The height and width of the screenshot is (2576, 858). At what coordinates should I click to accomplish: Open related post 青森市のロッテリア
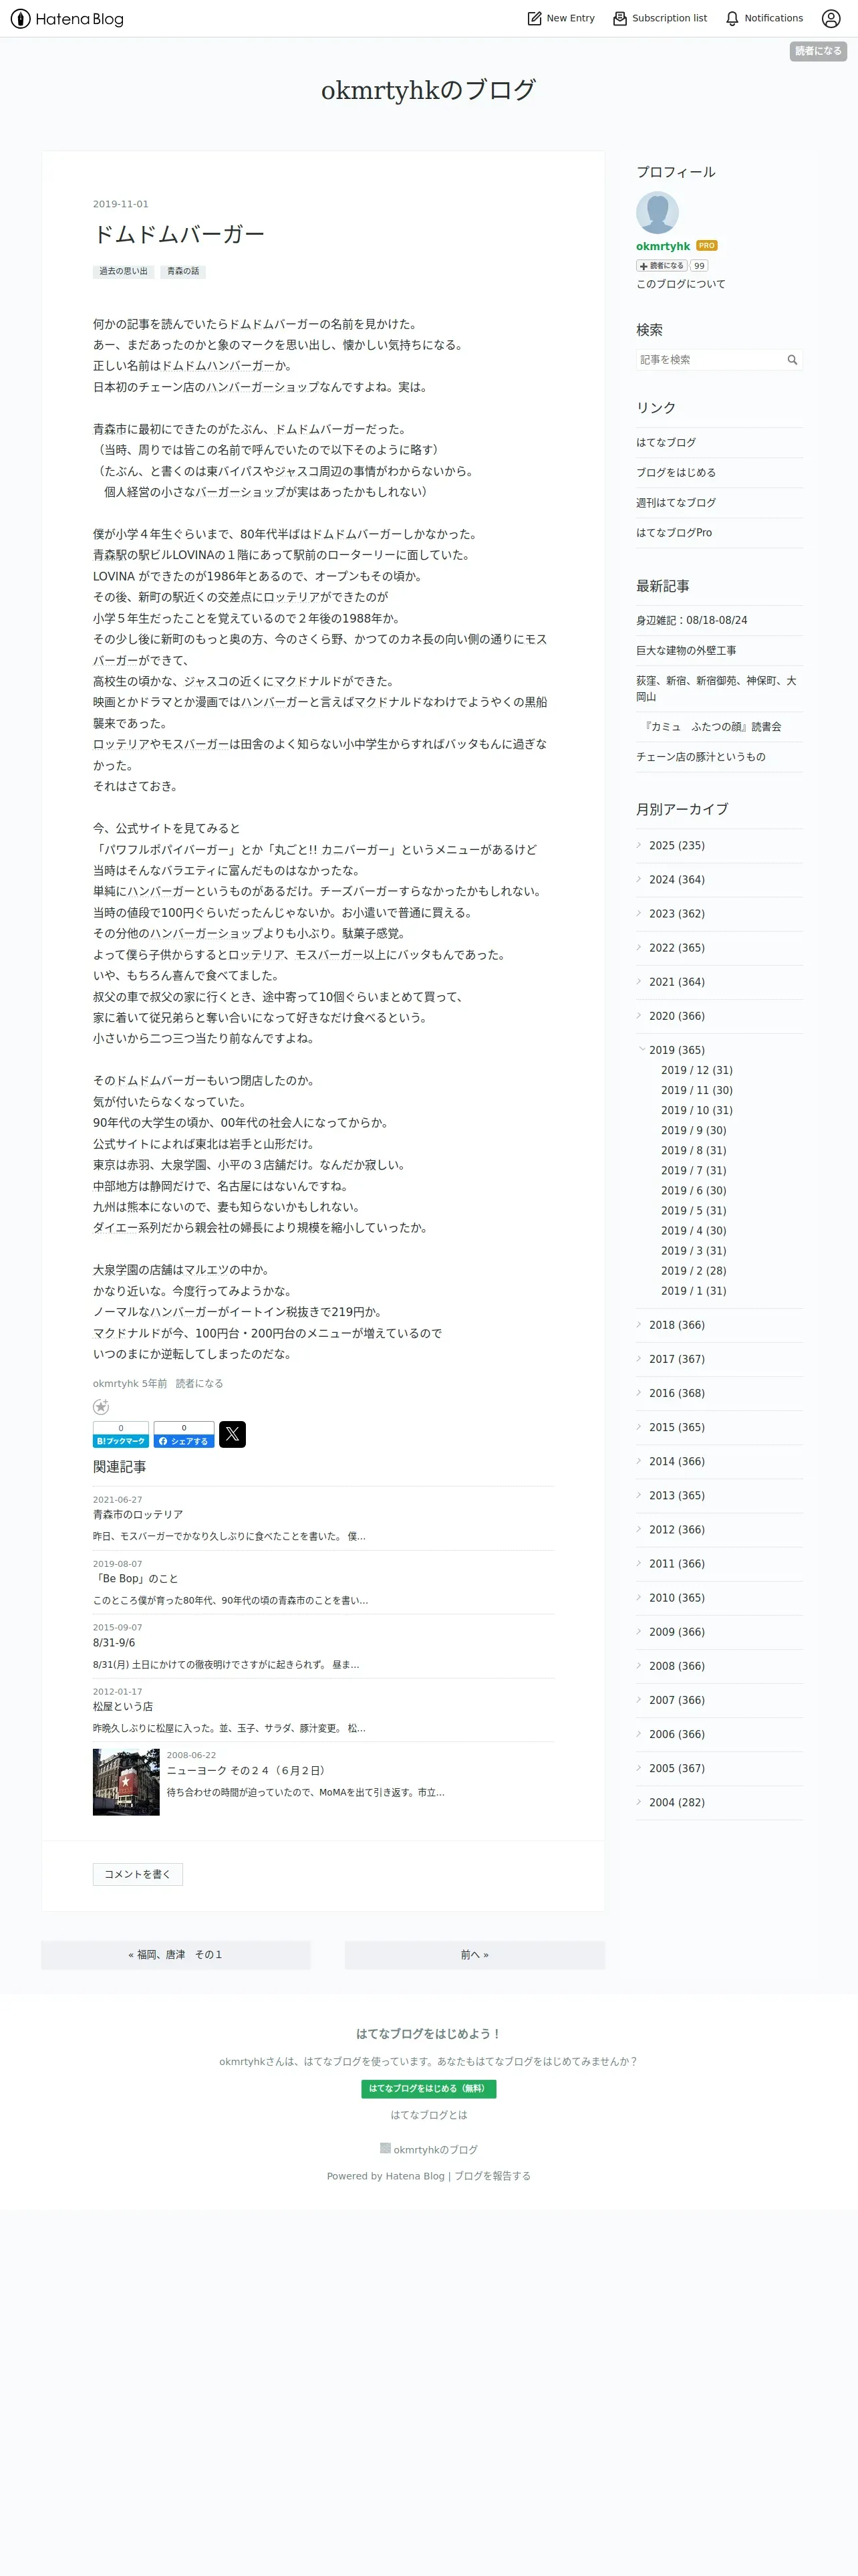tap(138, 1514)
